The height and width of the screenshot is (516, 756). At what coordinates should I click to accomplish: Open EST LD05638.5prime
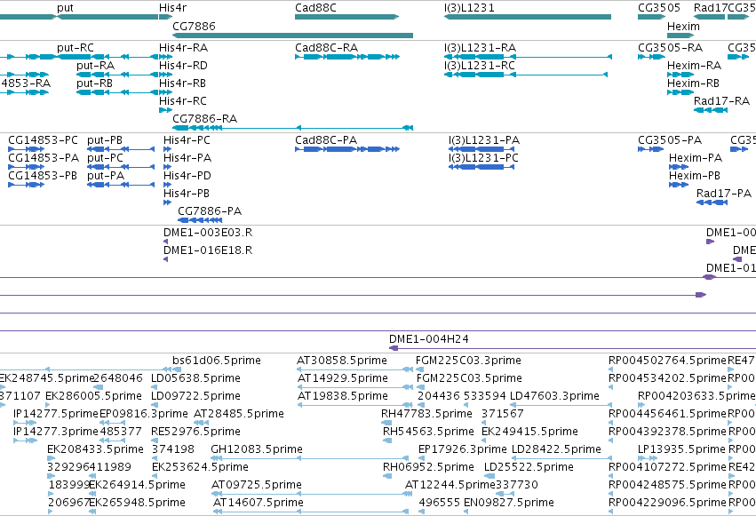(x=195, y=378)
